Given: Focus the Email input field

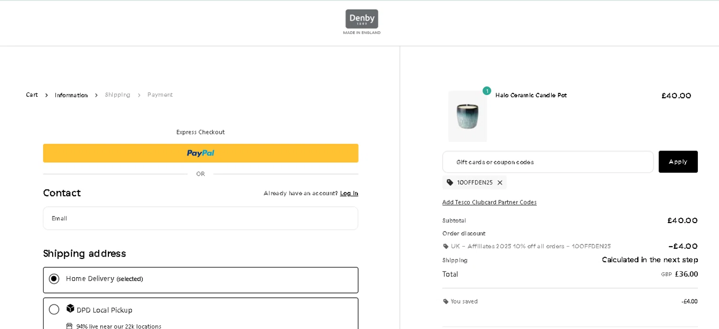Looking at the screenshot, I should tap(201, 218).
